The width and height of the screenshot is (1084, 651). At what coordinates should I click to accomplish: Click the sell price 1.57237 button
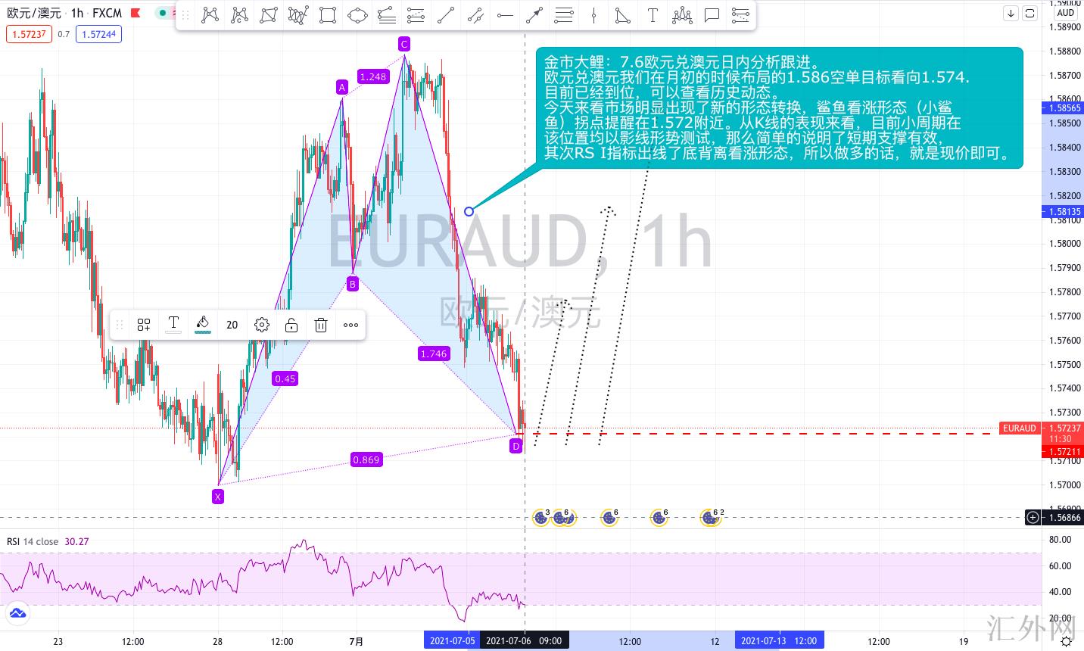coord(29,34)
